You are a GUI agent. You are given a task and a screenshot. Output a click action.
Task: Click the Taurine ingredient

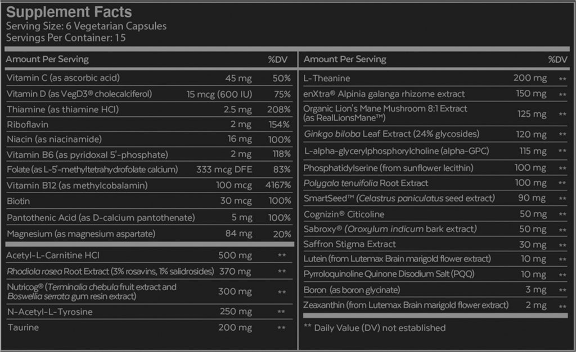[23, 328]
